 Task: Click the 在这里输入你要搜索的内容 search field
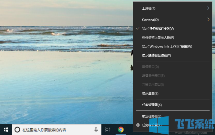pos(56,130)
